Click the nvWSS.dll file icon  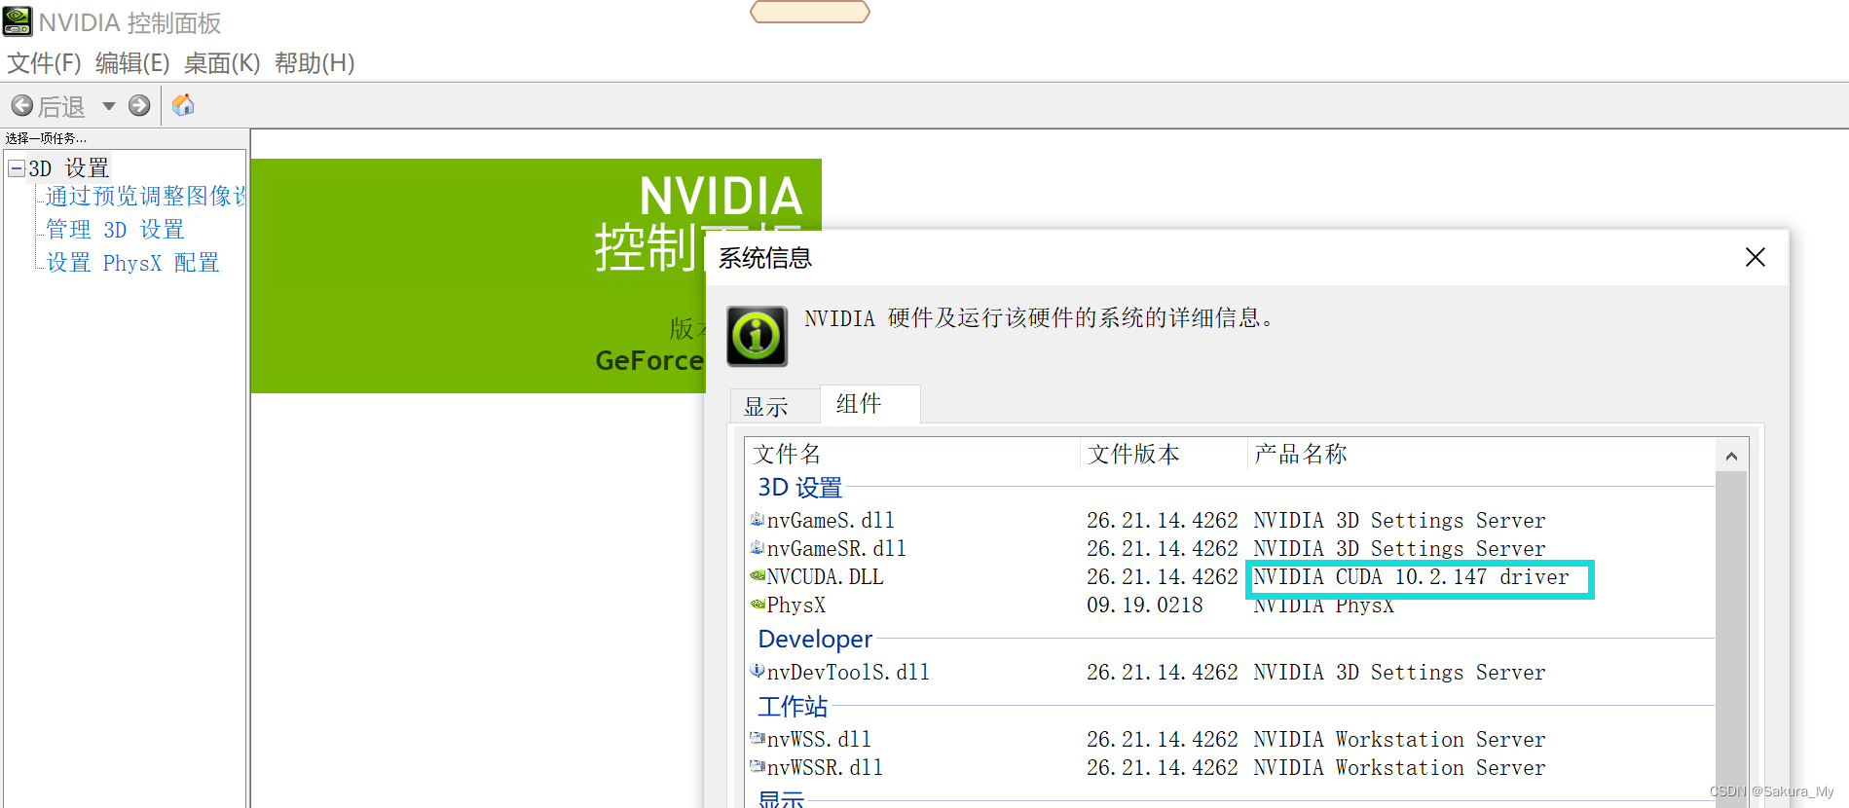point(758,738)
